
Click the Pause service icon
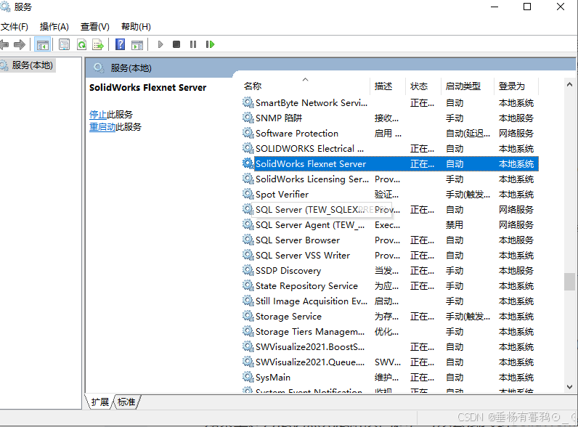click(193, 44)
